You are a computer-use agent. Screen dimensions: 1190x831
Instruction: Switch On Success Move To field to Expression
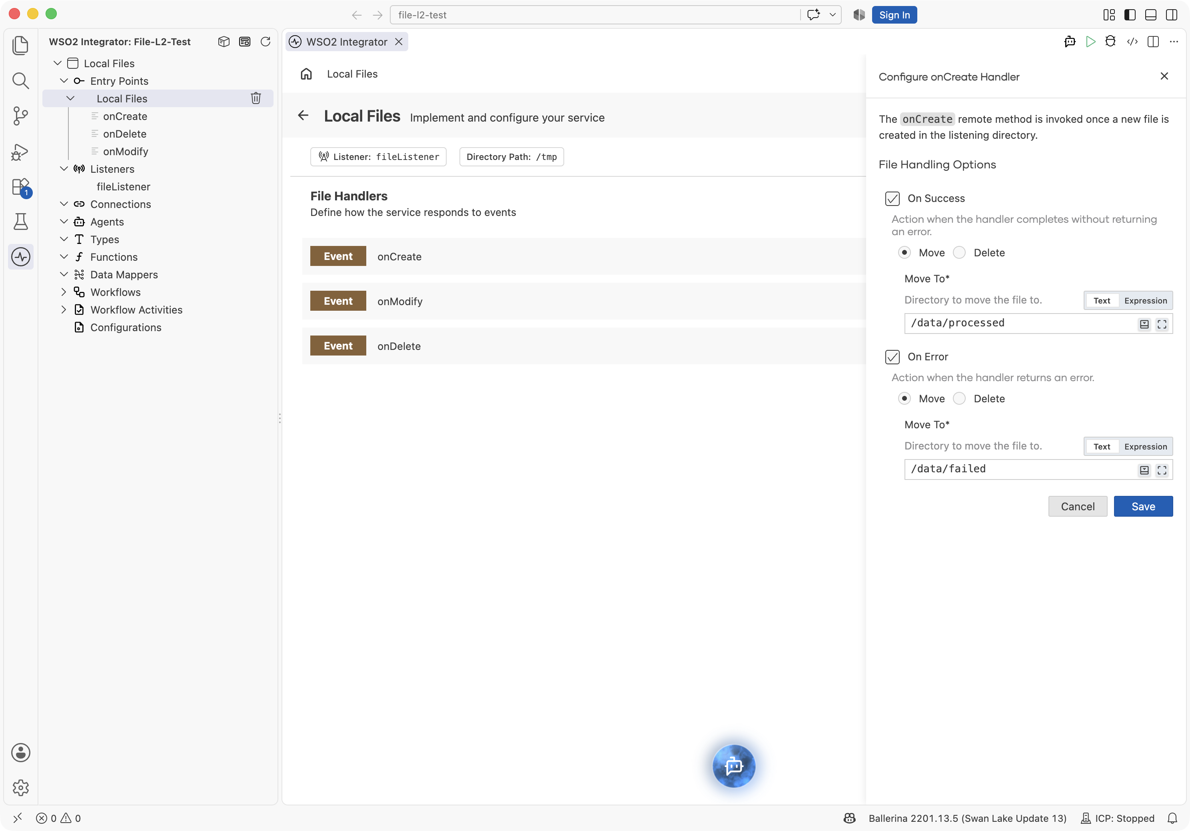(x=1146, y=301)
